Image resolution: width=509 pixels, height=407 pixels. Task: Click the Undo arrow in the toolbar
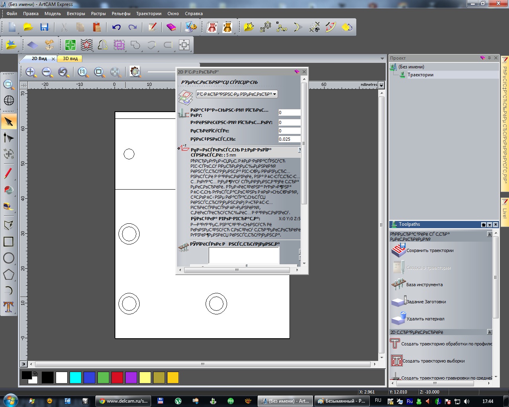[x=116, y=27]
